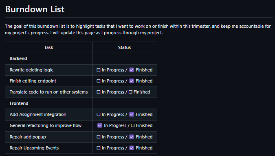Click the Backend section row
The image size is (275, 156).
point(81,58)
